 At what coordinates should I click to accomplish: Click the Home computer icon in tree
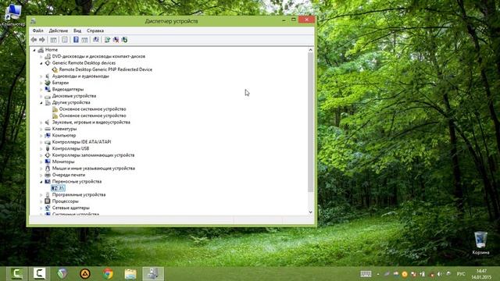[41, 50]
